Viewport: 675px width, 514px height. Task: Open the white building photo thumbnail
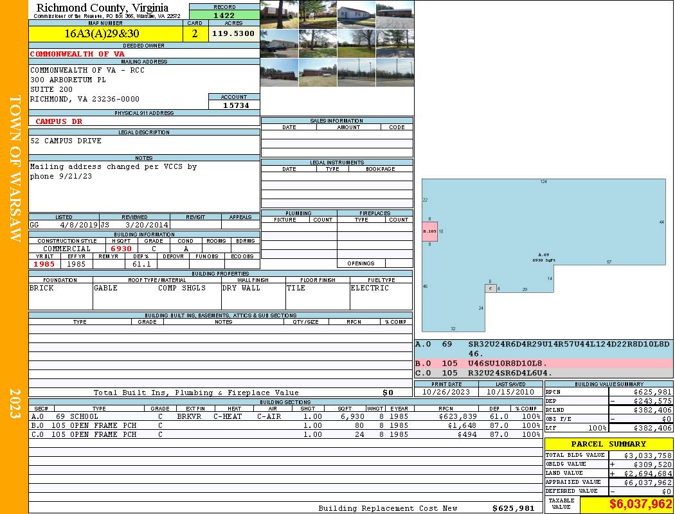[355, 13]
